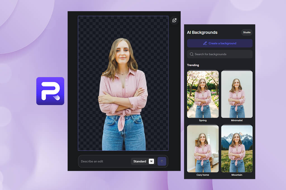286x190 pixels.
Task: Click the magnifier icon in the backgrounds search
Action: (192, 54)
